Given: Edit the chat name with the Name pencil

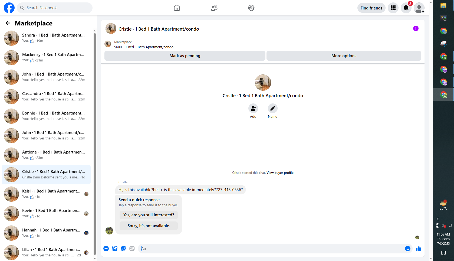Looking at the screenshot, I should tap(273, 108).
